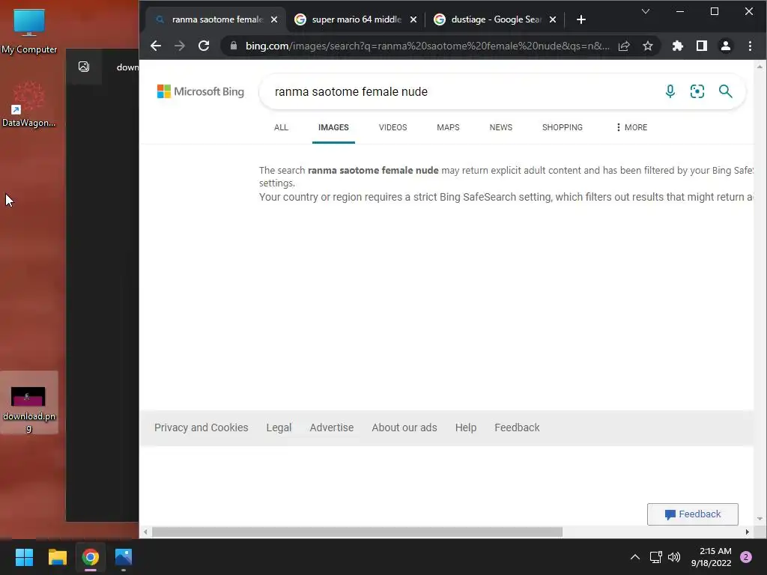Open the Feedback footer link
This screenshot has width=767, height=575.
[x=517, y=428]
